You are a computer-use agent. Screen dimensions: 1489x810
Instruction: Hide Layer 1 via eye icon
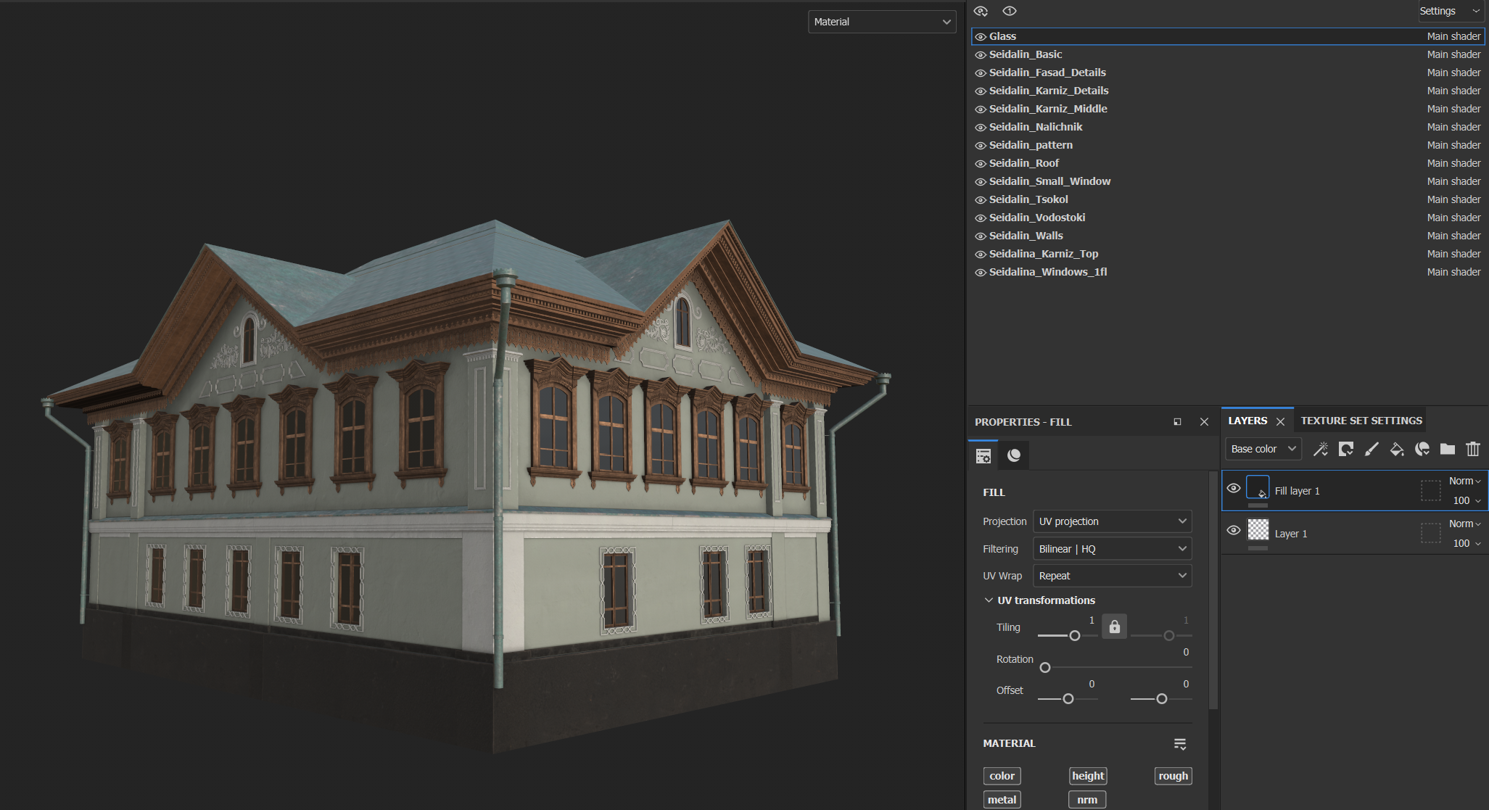pyautogui.click(x=1234, y=530)
